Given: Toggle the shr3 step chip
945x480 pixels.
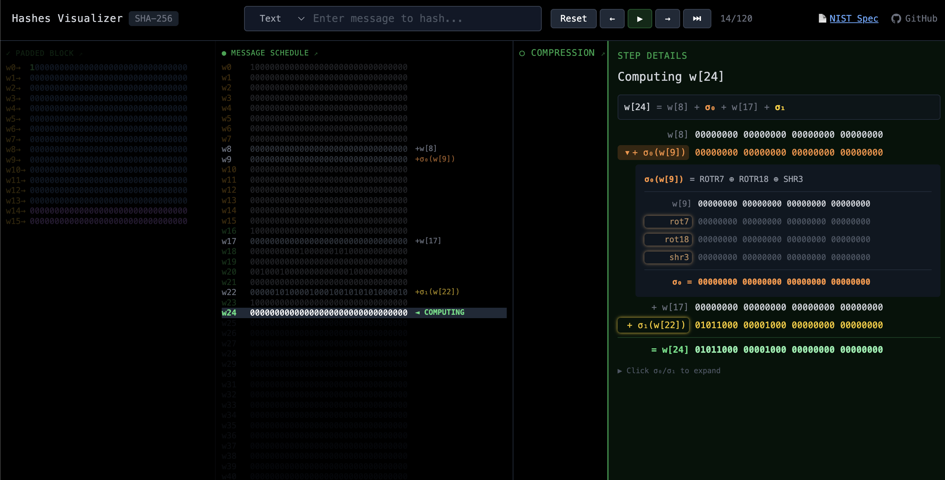Looking at the screenshot, I should [668, 257].
